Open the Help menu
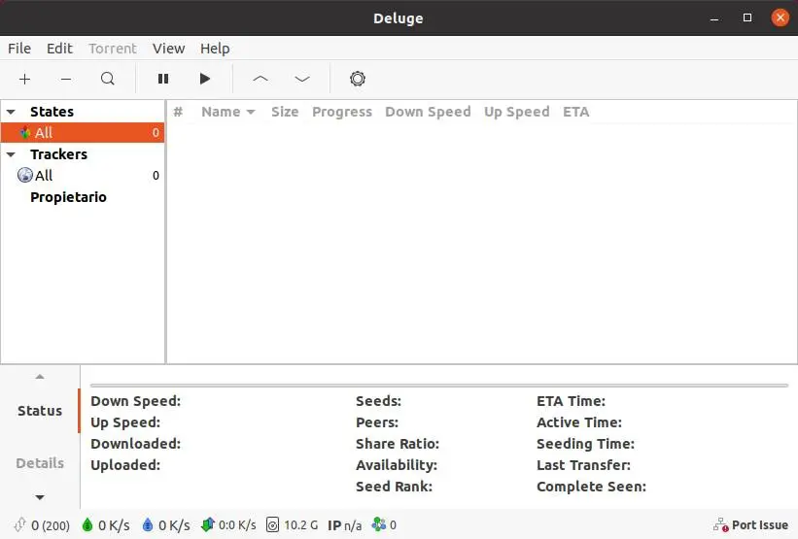 click(x=215, y=49)
